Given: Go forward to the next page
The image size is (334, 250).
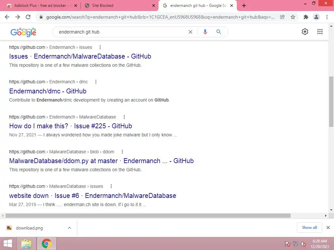Looking at the screenshot, I should point(18,17).
